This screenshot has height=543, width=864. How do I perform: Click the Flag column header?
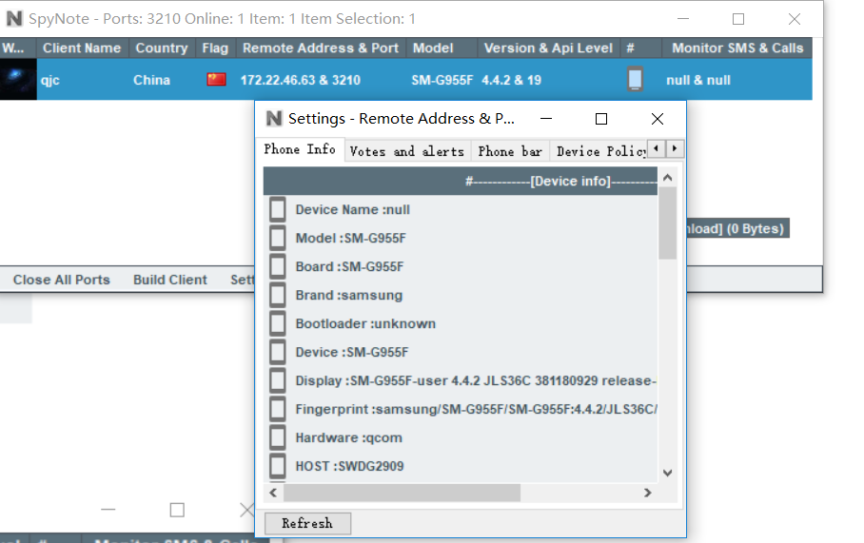pos(215,48)
